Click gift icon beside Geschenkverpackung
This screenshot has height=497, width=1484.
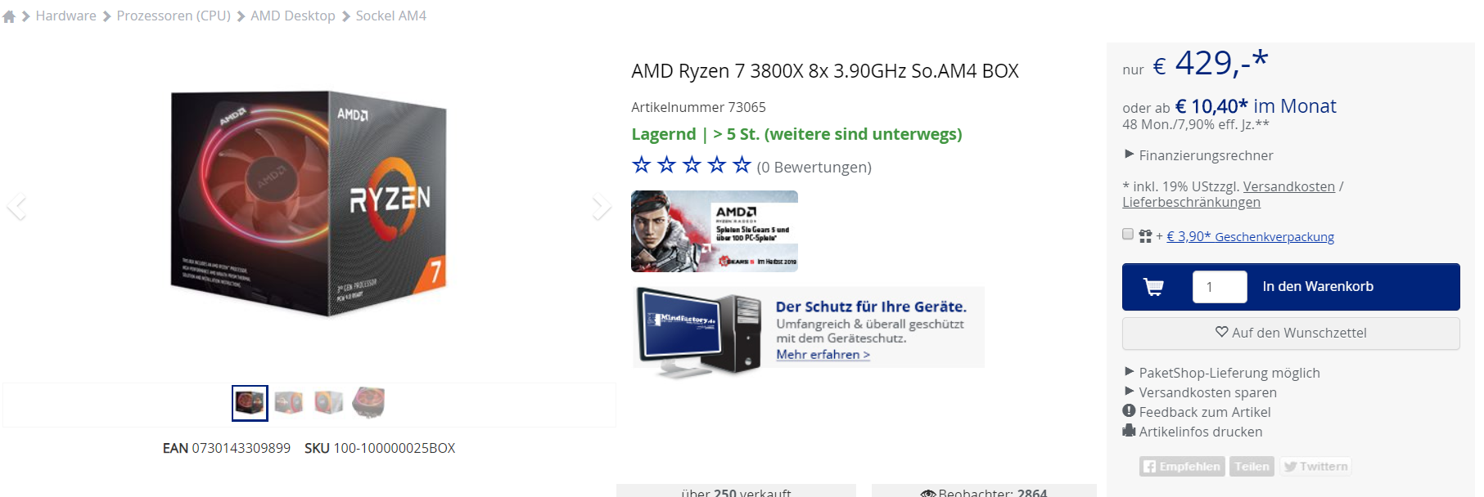tap(1145, 236)
